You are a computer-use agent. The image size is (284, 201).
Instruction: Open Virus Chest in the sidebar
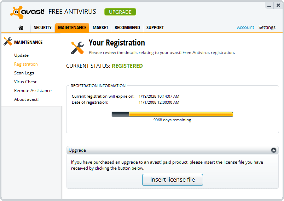[25, 82]
